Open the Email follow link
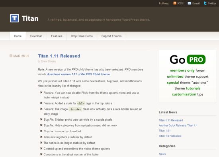Viewport: 219px width, 157px height. point(194,3)
